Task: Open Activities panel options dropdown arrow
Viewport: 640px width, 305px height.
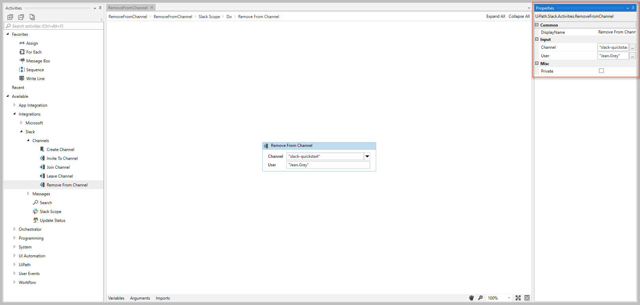Action: [x=95, y=8]
